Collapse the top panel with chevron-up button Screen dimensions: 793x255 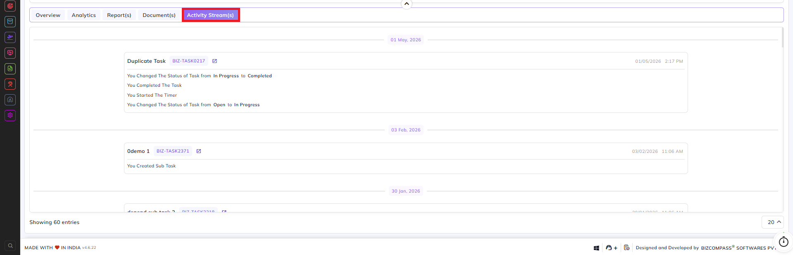tap(407, 4)
